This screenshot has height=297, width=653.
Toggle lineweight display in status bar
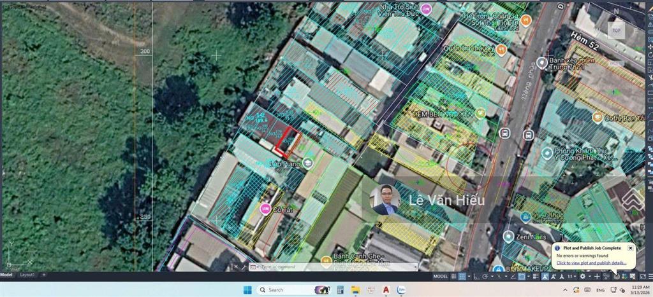coord(536,276)
